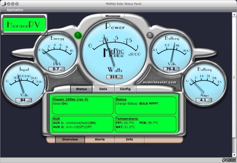Click the scrollbar down arrow
This screenshot has width=237, height=163.
point(234,155)
